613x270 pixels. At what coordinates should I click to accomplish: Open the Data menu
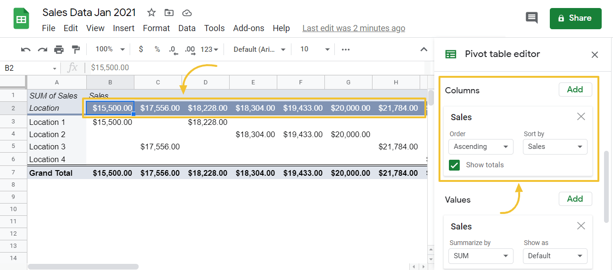pos(187,28)
